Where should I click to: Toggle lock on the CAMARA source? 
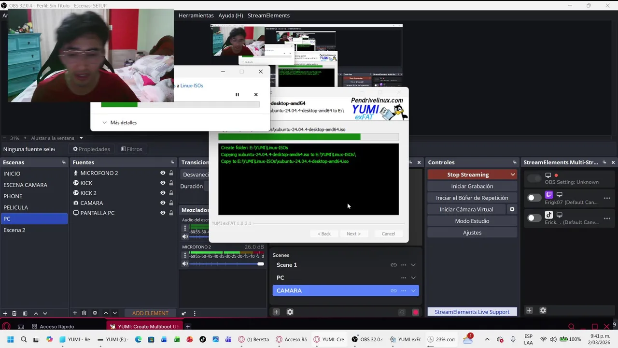[x=171, y=203]
